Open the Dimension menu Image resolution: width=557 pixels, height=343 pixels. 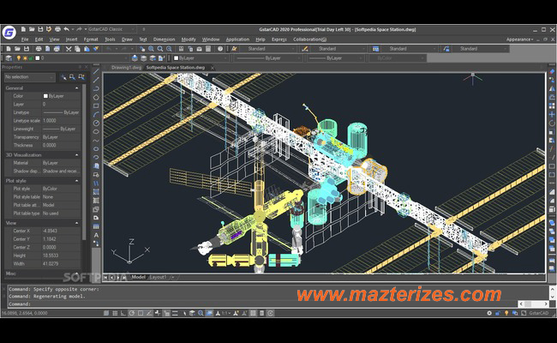click(164, 39)
